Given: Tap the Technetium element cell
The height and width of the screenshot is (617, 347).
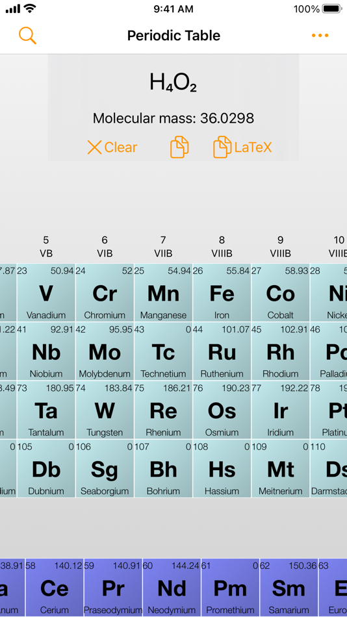Looking at the screenshot, I should [x=163, y=351].
